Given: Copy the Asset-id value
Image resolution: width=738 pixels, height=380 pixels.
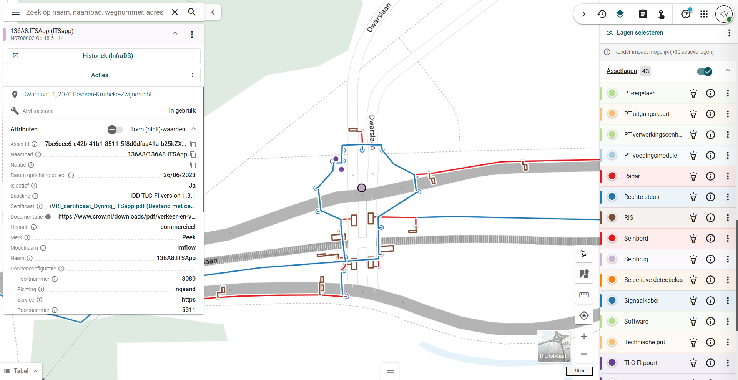Looking at the screenshot, I should click(193, 144).
